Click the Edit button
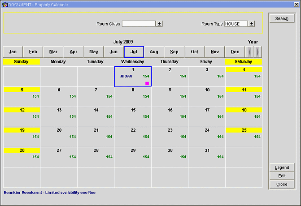Image resolution: width=301 pixels, height=206 pixels. click(x=282, y=176)
